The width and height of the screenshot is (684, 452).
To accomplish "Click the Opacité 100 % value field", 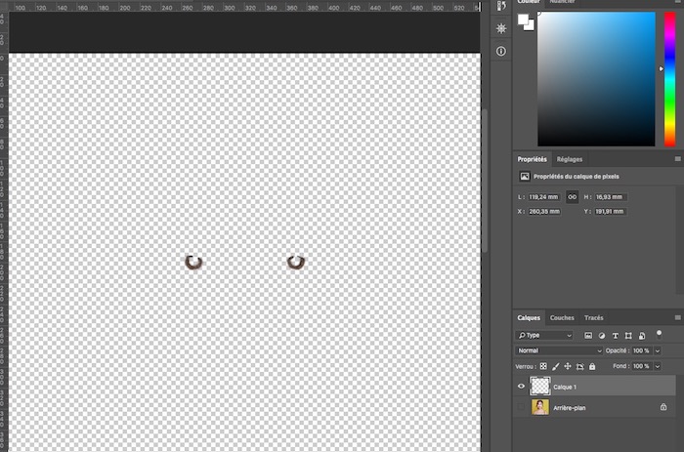I will click(641, 350).
